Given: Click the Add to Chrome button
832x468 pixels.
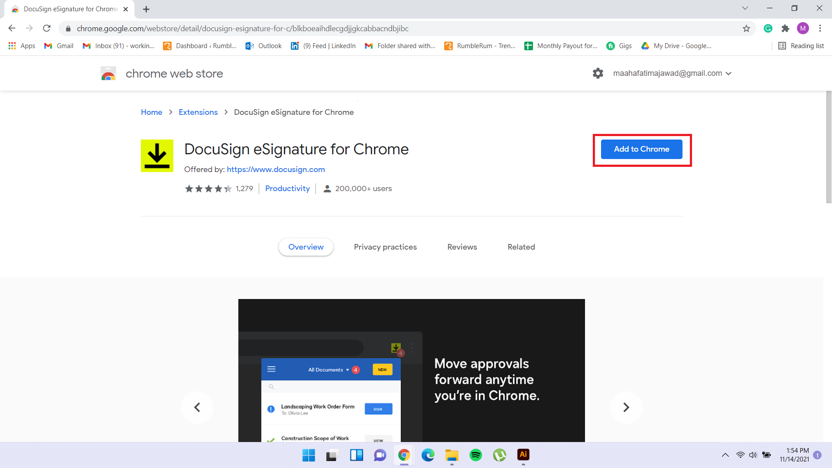Looking at the screenshot, I should click(641, 149).
